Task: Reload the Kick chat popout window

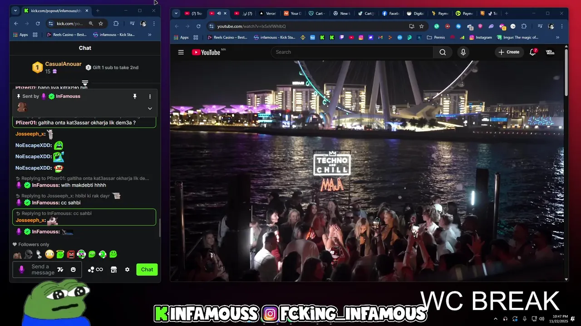Action: click(38, 24)
